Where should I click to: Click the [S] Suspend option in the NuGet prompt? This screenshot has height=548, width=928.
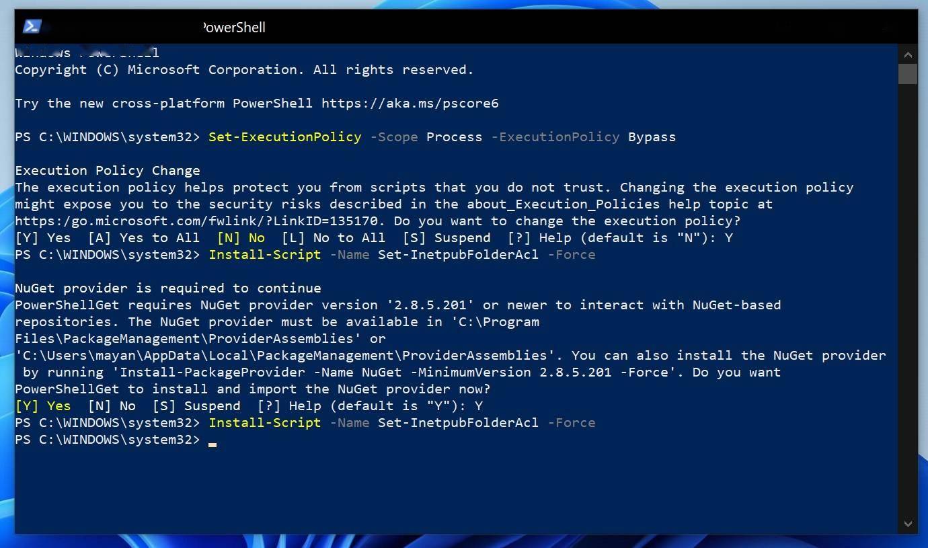point(196,406)
